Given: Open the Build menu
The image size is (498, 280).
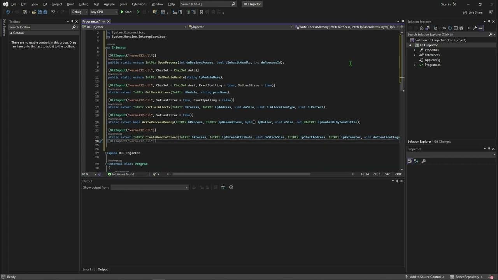Looking at the screenshot, I should pos(70,4).
